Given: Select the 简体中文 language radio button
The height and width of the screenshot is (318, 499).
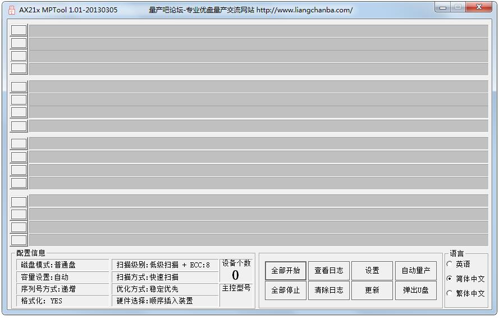Looking at the screenshot, I should tap(450, 279).
